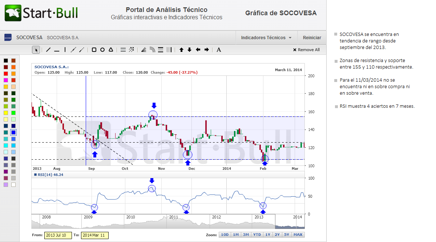This screenshot has width=436, height=242.
Task: Pick the bright yellow color swatch
Action: click(6, 113)
